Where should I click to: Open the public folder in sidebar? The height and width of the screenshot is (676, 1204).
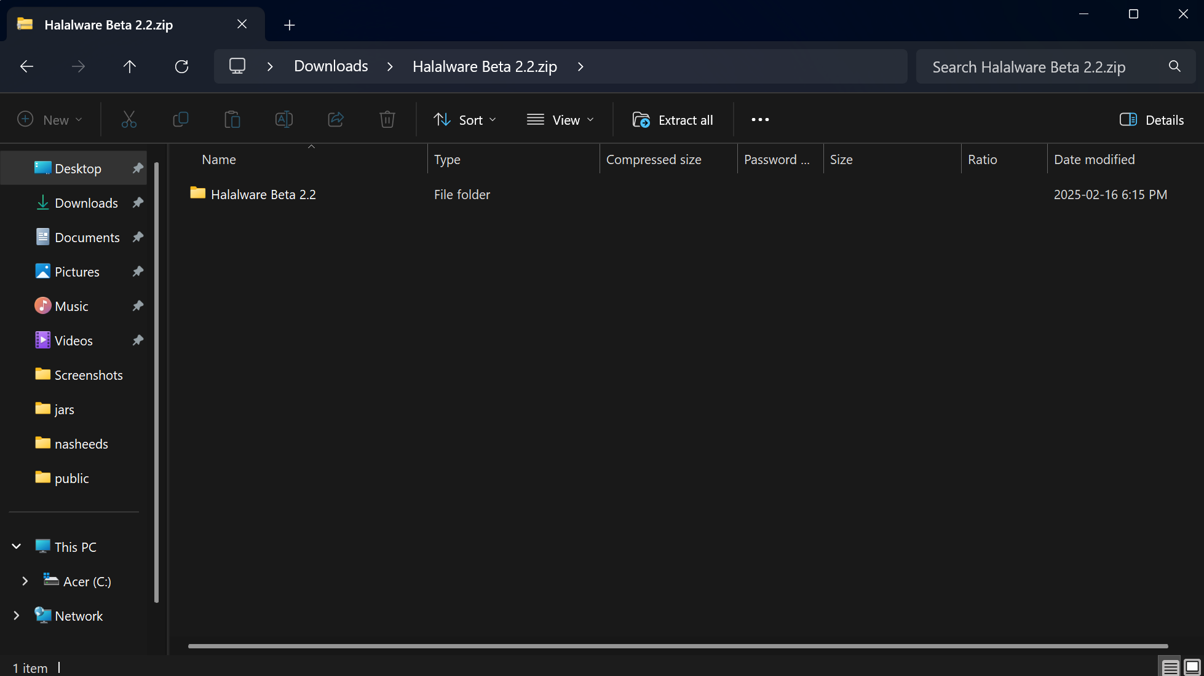pyautogui.click(x=74, y=478)
